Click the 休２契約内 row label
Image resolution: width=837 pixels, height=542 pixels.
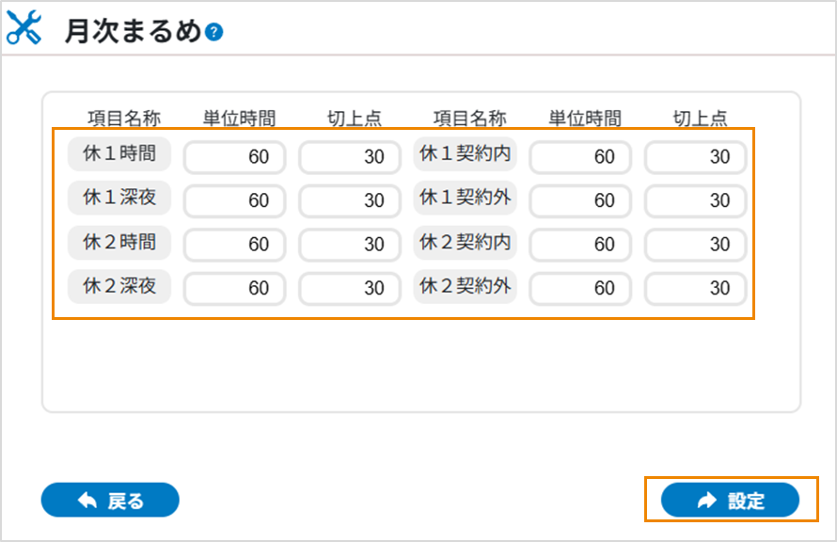[x=465, y=244]
